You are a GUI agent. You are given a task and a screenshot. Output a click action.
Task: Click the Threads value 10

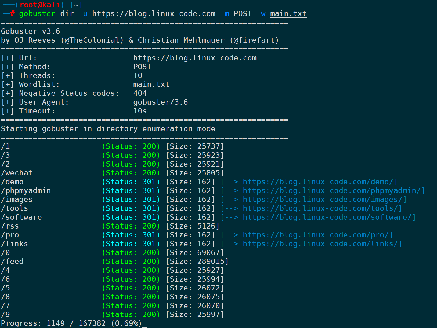138,76
